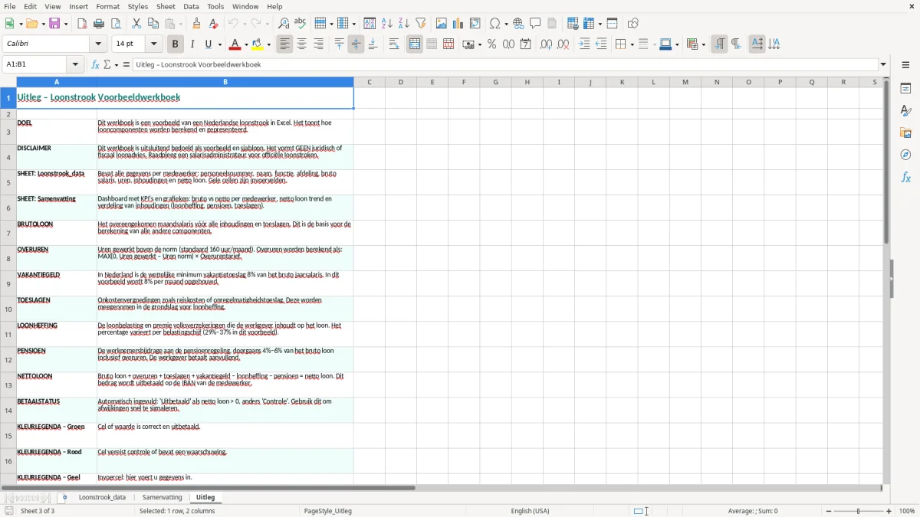Increase cell indent

coord(584,44)
